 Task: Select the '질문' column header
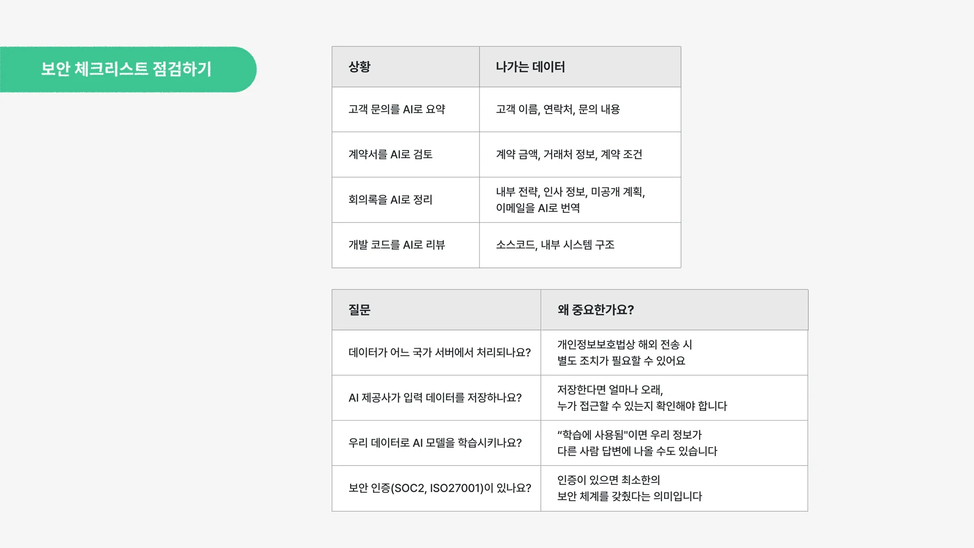[360, 310]
